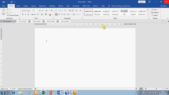
Task: Switch to Document3 tab
Action: click(37, 21)
